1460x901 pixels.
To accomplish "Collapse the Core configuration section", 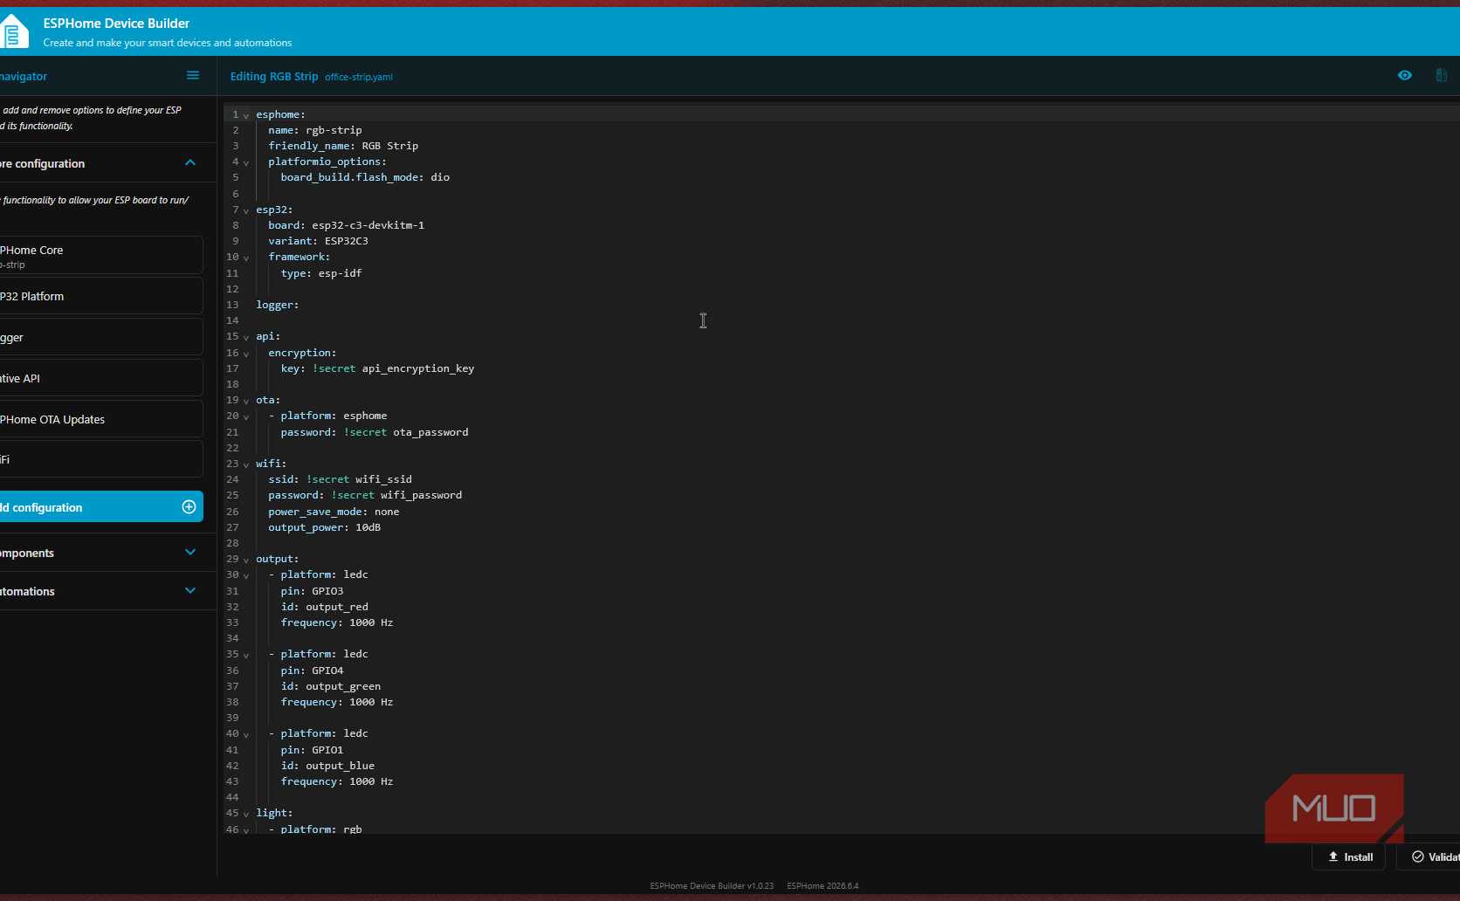I will [x=190, y=163].
